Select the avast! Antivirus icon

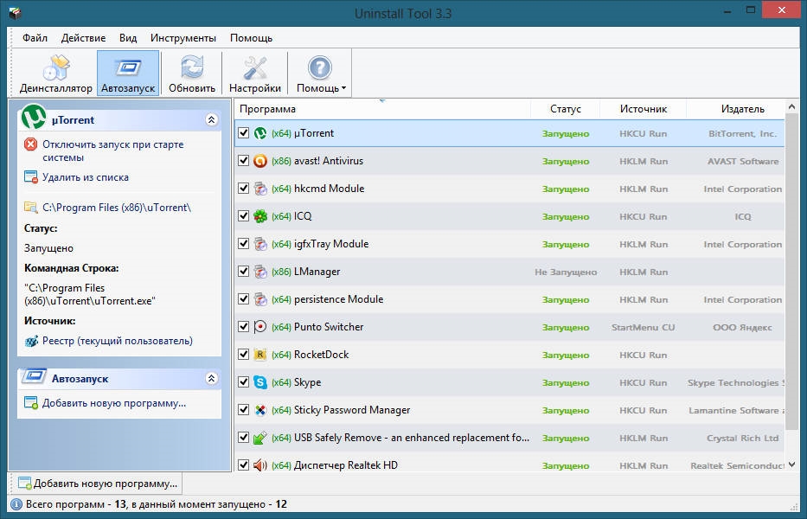[x=260, y=161]
